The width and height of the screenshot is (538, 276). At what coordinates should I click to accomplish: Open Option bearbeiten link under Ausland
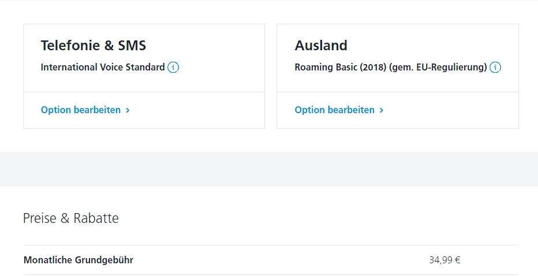335,110
